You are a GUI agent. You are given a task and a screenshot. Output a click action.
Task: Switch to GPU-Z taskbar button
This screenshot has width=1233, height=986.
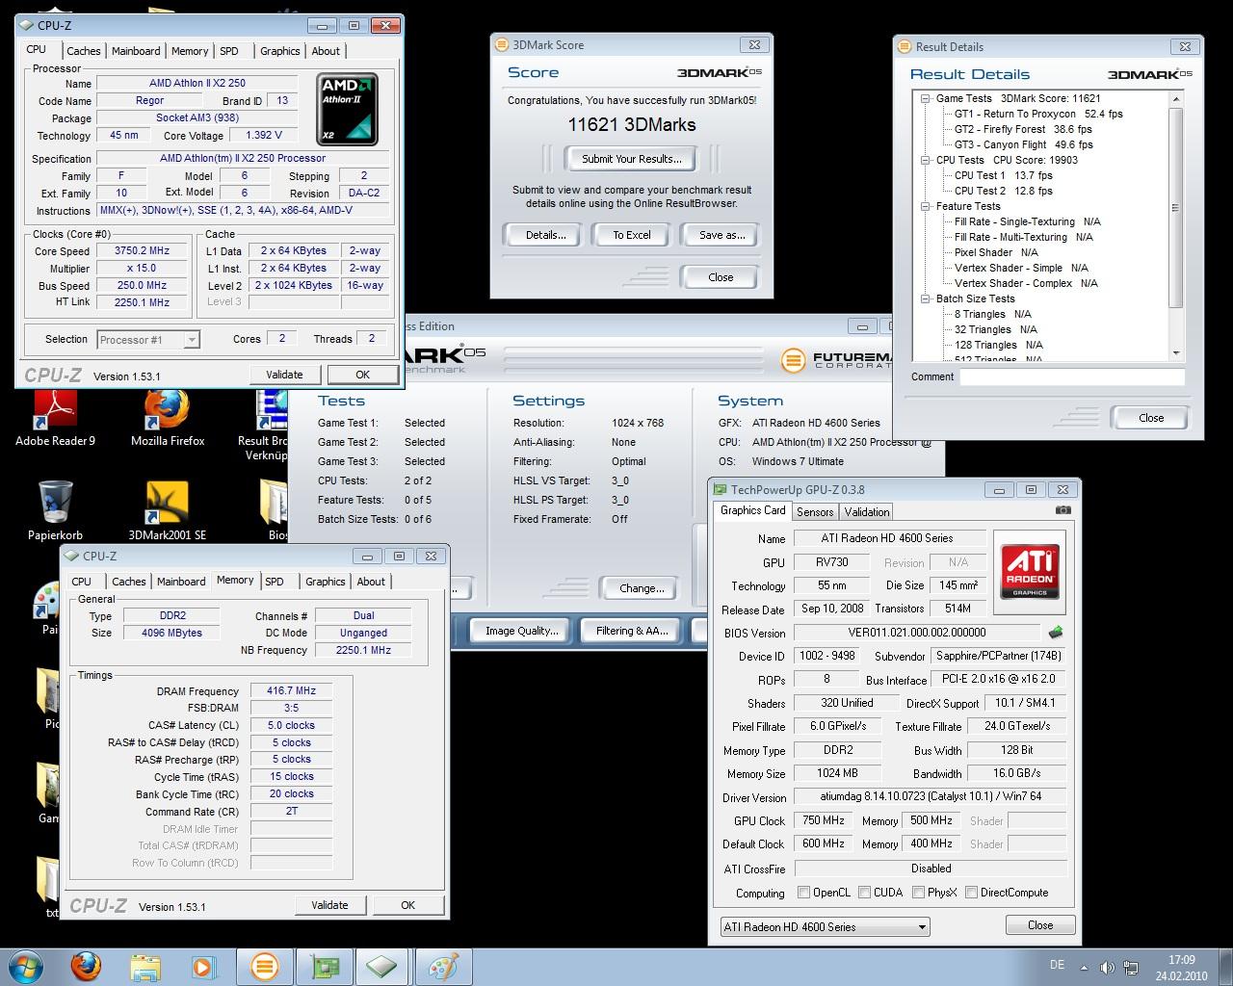tap(324, 966)
